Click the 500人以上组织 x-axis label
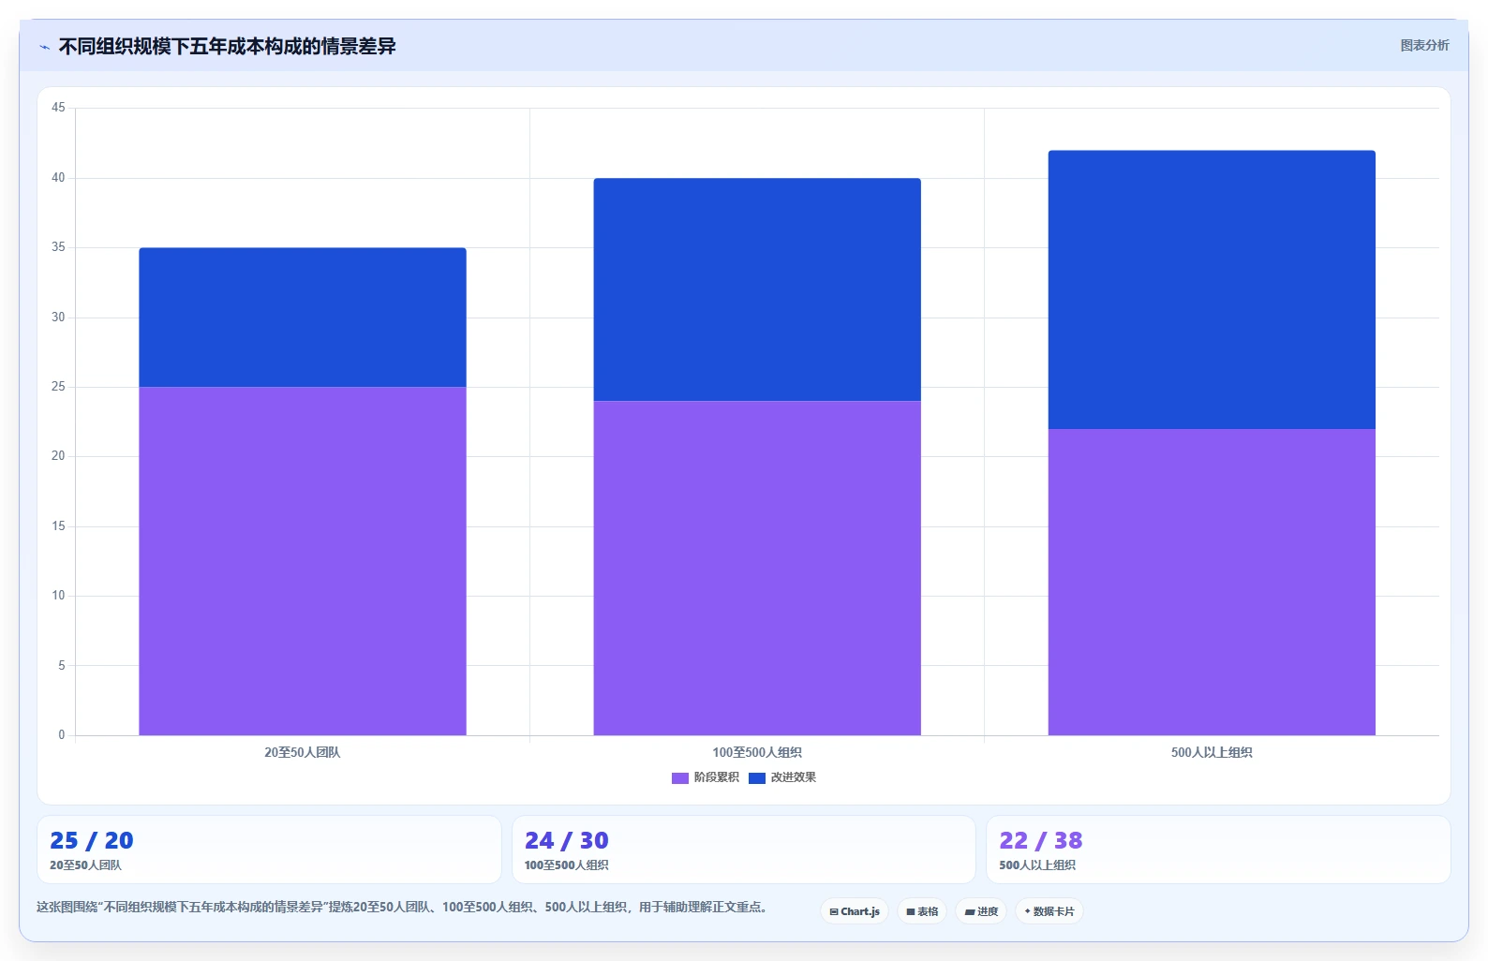This screenshot has height=961, width=1488. [1212, 752]
